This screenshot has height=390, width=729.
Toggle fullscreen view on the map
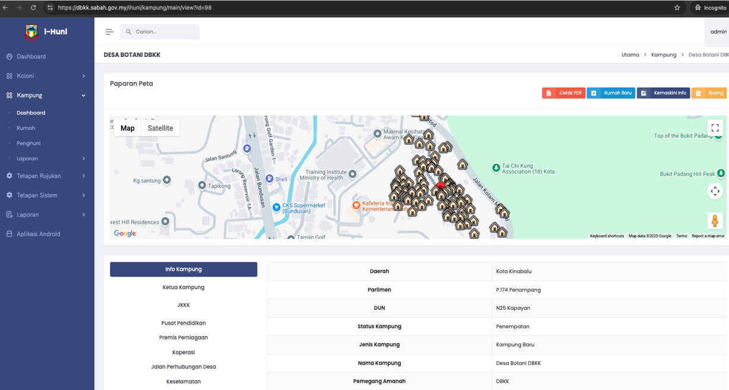tap(715, 128)
